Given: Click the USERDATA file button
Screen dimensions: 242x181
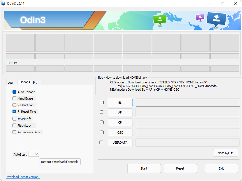Looking at the screenshot, I should [120, 143].
